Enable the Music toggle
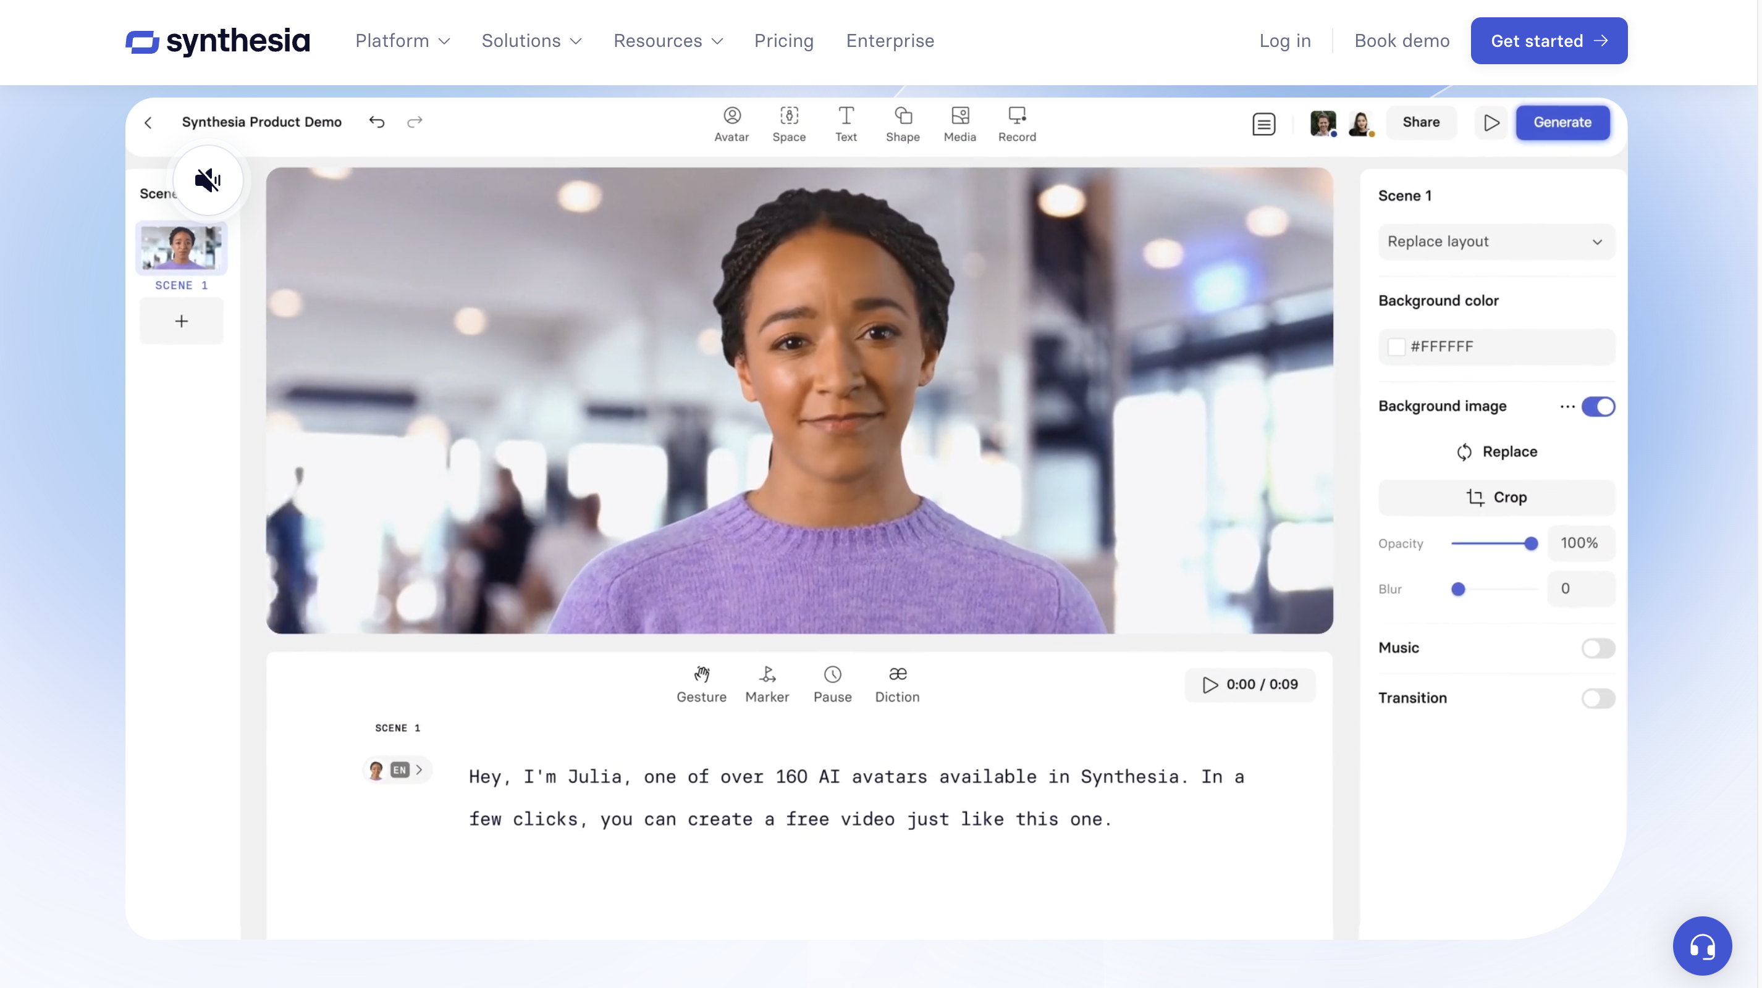 click(1599, 647)
